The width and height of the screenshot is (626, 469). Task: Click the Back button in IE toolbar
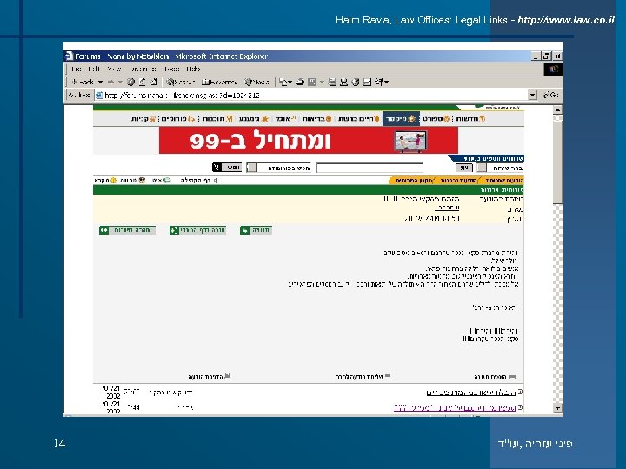(x=83, y=83)
